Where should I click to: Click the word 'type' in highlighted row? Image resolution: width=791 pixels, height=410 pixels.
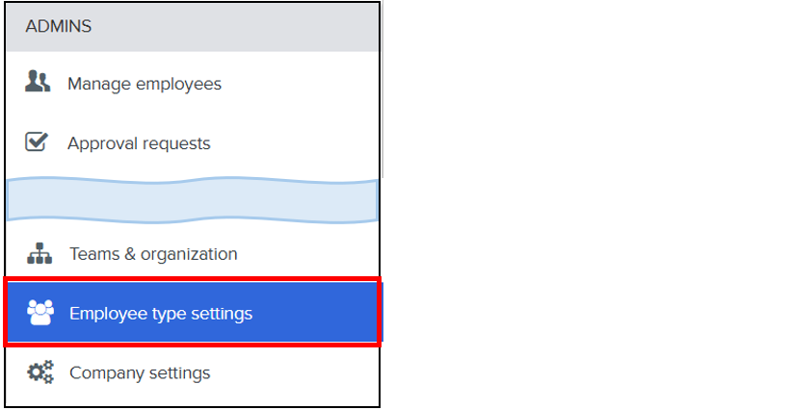(169, 315)
